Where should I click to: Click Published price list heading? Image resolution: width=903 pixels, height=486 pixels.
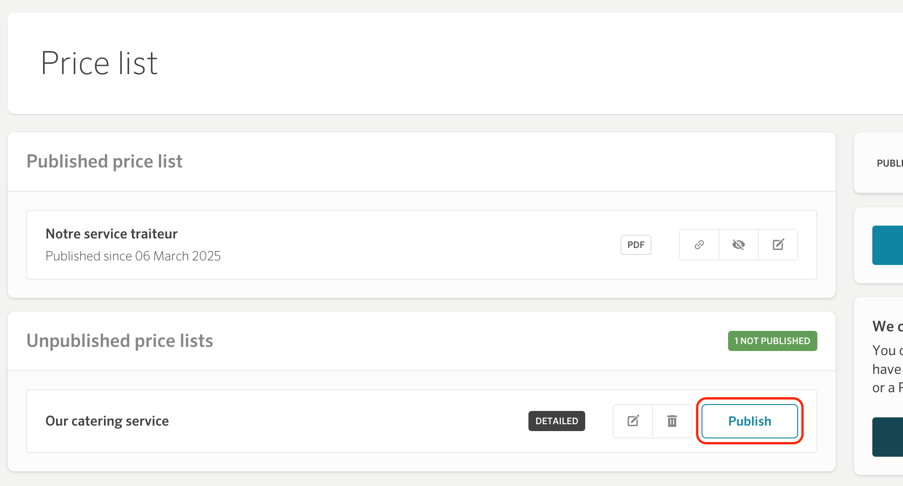click(x=104, y=162)
